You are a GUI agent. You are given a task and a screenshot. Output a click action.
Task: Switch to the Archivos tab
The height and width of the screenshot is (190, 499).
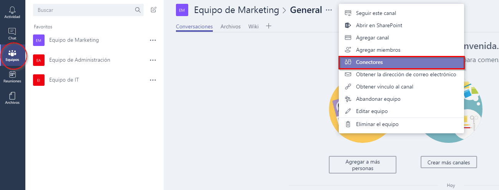pos(230,26)
